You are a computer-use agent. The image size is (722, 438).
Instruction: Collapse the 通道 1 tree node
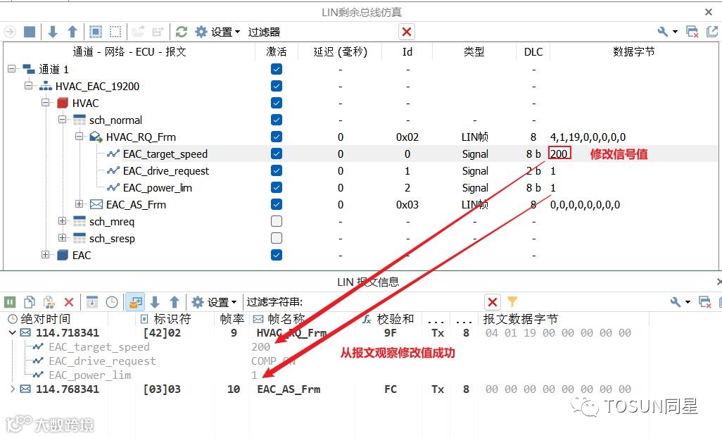11,69
